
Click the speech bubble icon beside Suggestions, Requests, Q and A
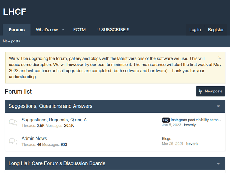tap(13, 122)
